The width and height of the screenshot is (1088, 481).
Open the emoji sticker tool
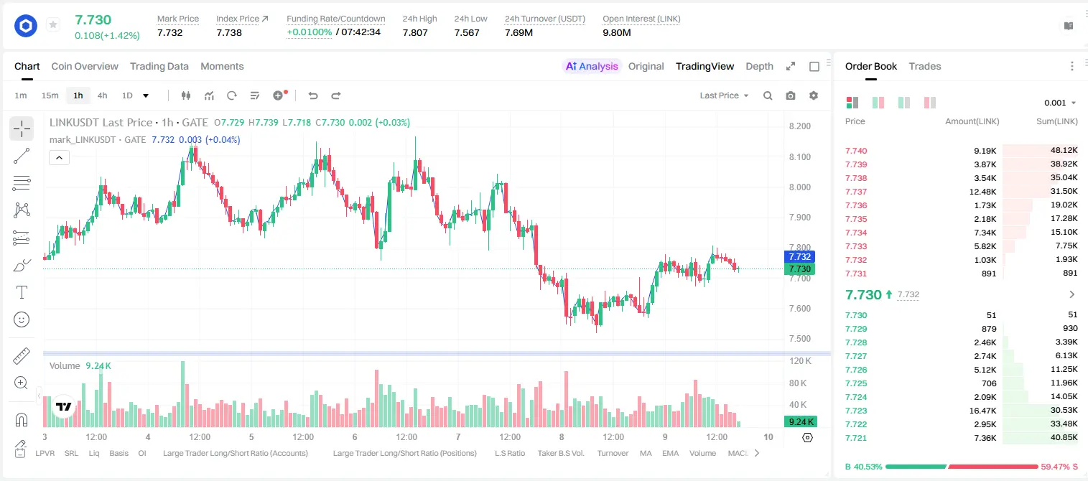[x=22, y=319]
